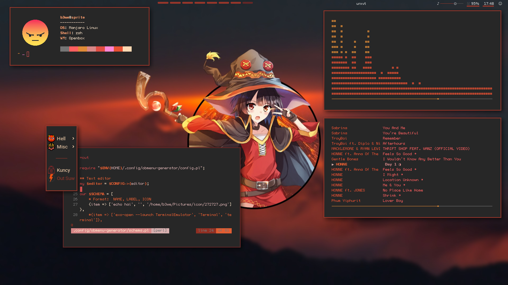
Task: Adjust the volume slider in the top bar
Action: tap(452, 3)
